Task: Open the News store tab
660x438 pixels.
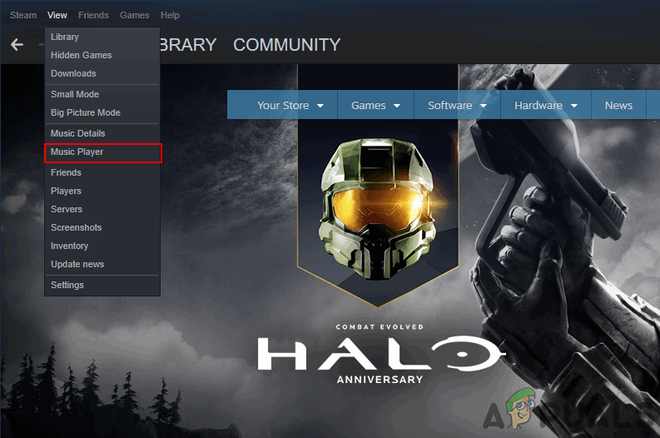Action: tap(618, 105)
